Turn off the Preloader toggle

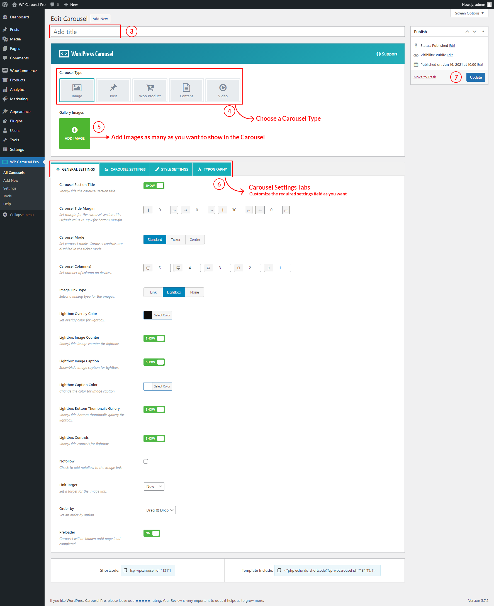[x=152, y=533]
